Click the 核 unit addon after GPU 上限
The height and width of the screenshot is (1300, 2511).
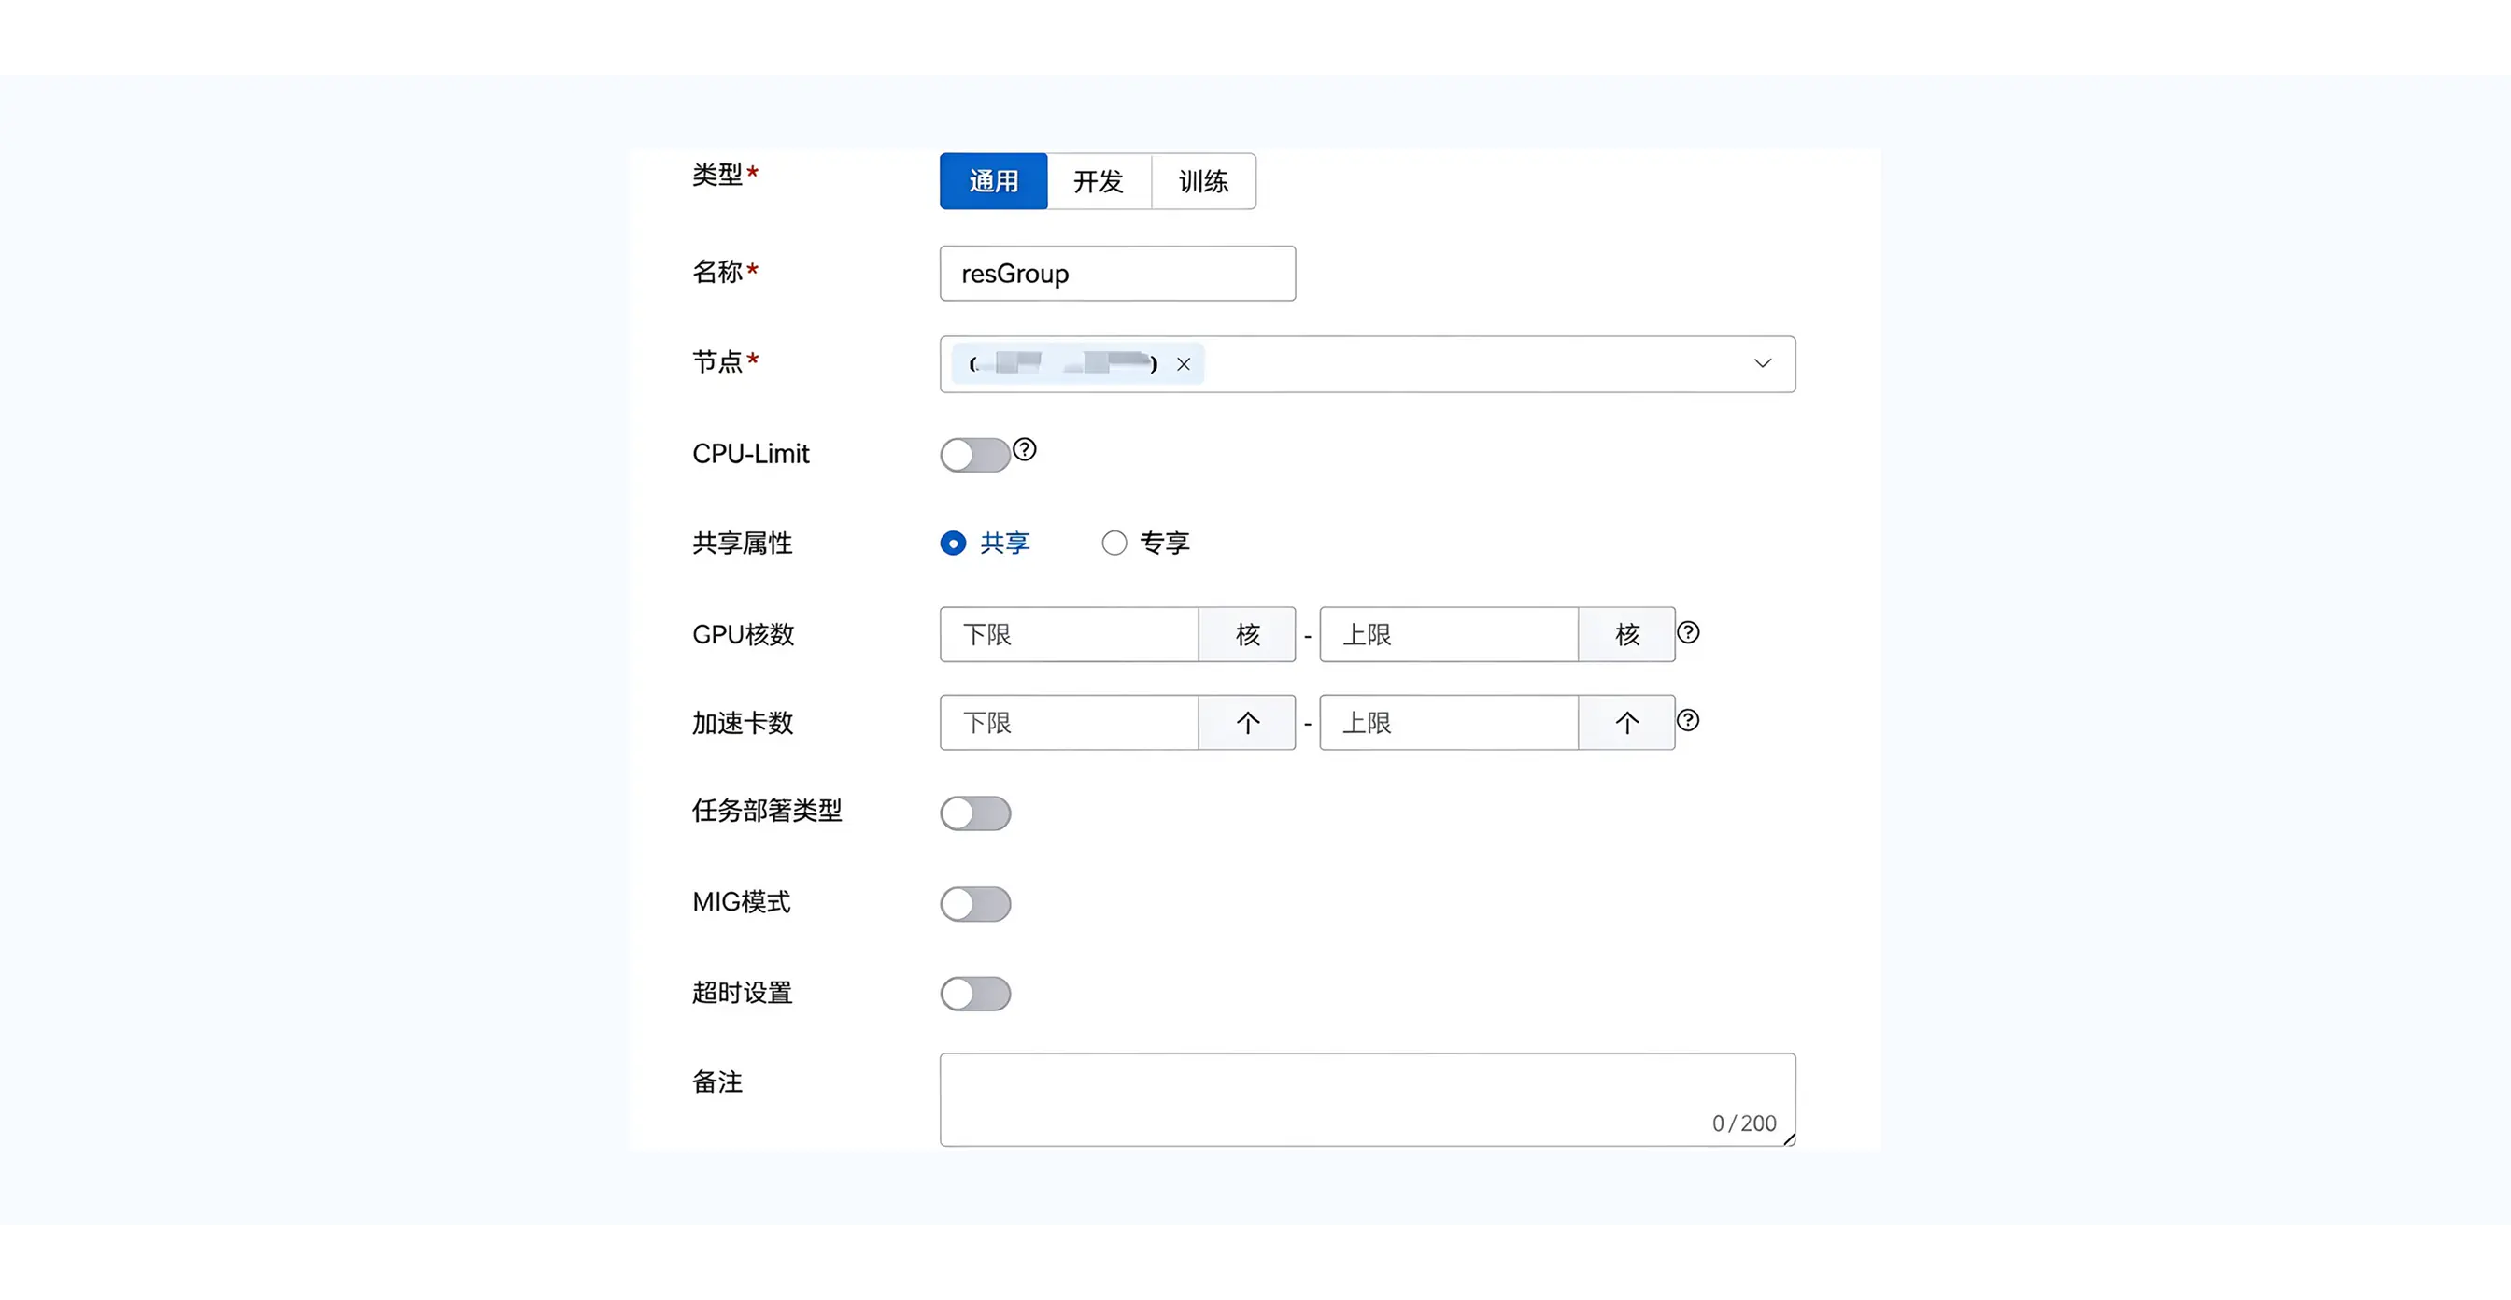[1627, 634]
